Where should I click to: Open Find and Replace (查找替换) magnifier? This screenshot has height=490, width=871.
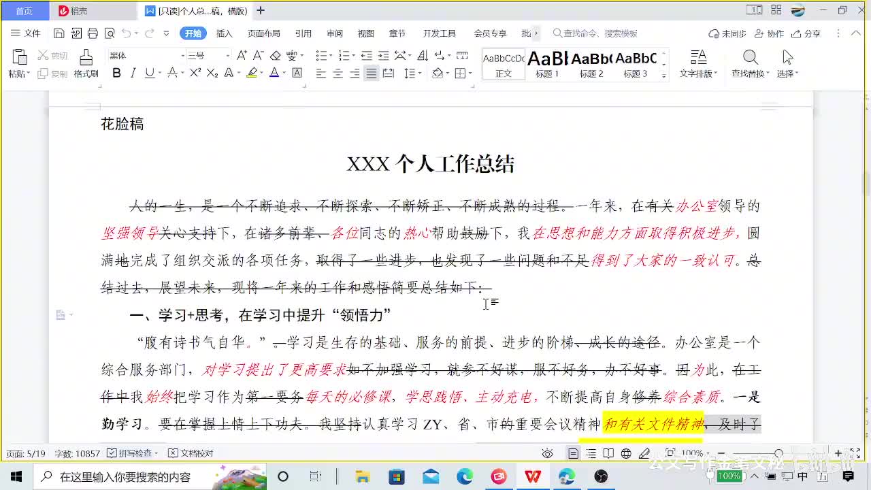tap(750, 64)
